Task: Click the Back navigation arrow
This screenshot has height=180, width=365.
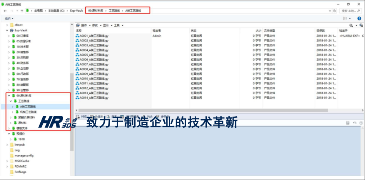Action: (x=5, y=11)
